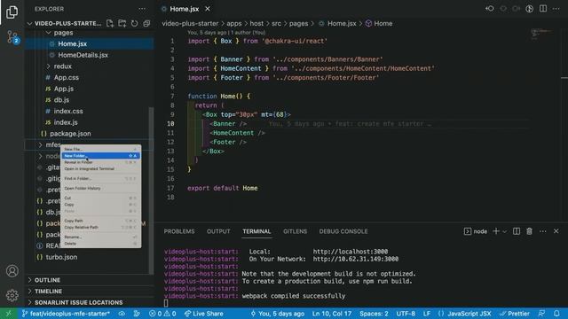Open the Accounts menu icon
The image size is (568, 319).
point(12,271)
